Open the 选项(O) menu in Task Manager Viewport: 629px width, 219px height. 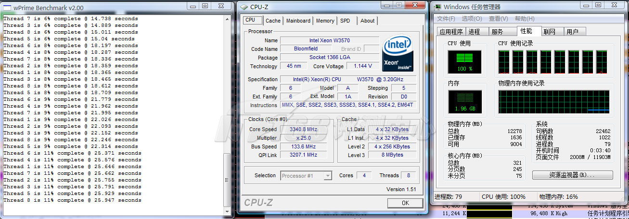click(x=472, y=19)
